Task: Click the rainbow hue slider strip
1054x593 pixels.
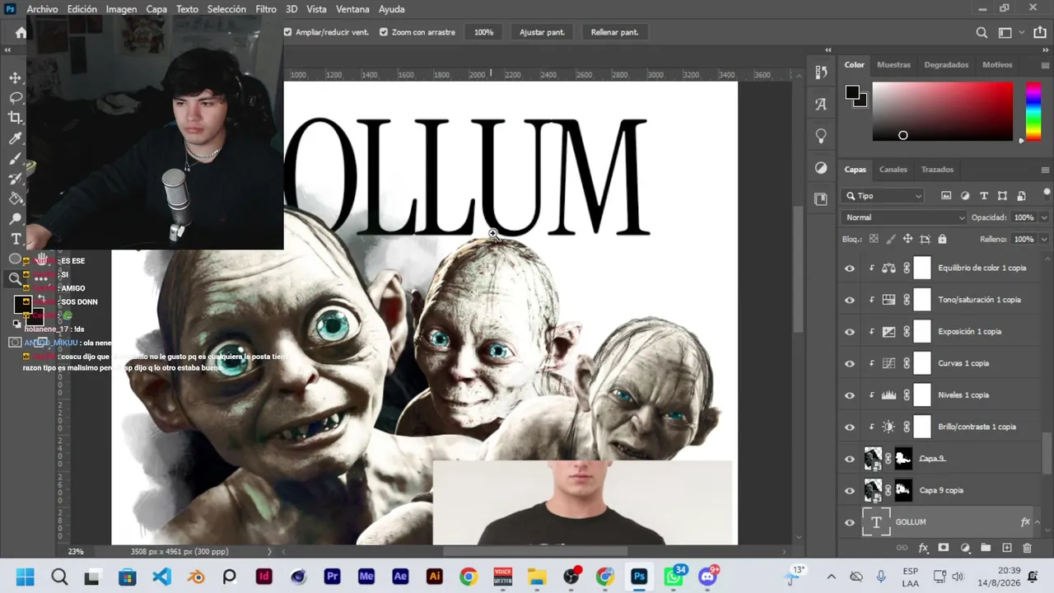Action: [1033, 111]
